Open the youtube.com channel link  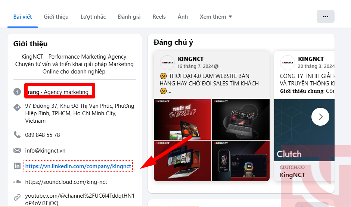[x=80, y=200]
